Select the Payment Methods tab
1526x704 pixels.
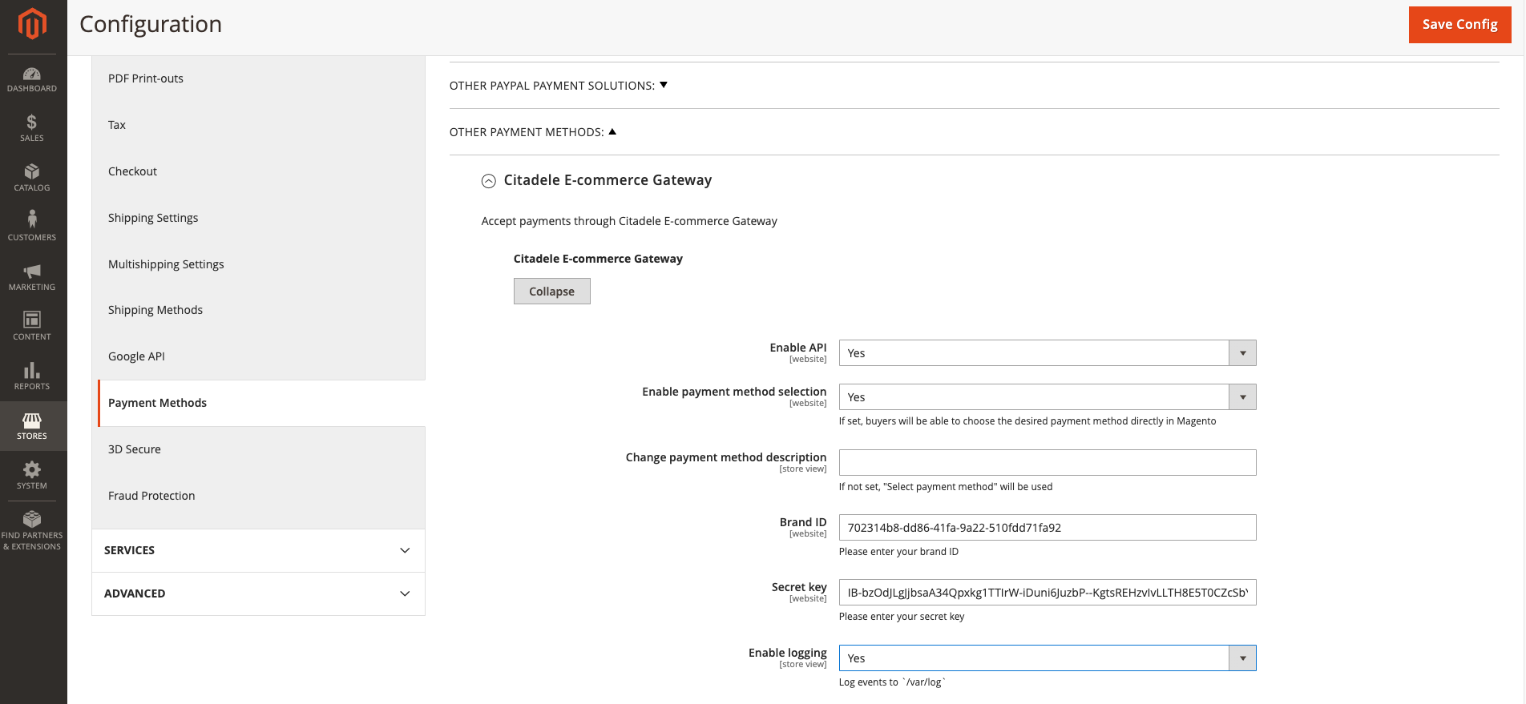tap(261, 403)
